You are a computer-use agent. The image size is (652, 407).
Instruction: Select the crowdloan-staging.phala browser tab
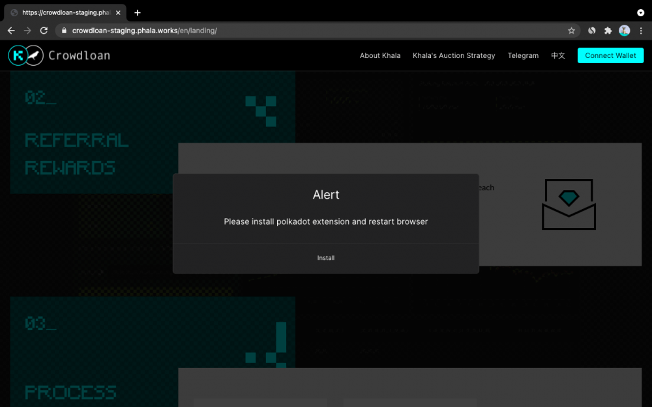[x=65, y=13]
